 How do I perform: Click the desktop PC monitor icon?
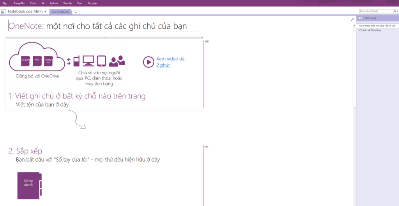[88, 60]
